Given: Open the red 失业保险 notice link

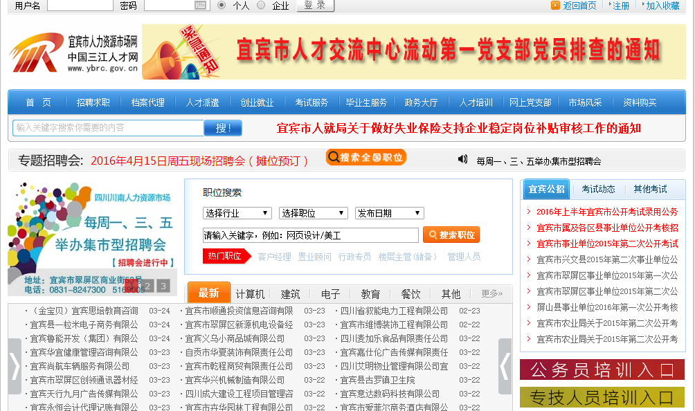Looking at the screenshot, I should [459, 129].
